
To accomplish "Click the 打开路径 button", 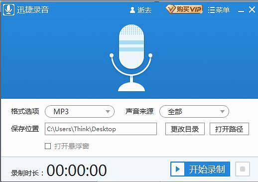I will coord(229,129).
